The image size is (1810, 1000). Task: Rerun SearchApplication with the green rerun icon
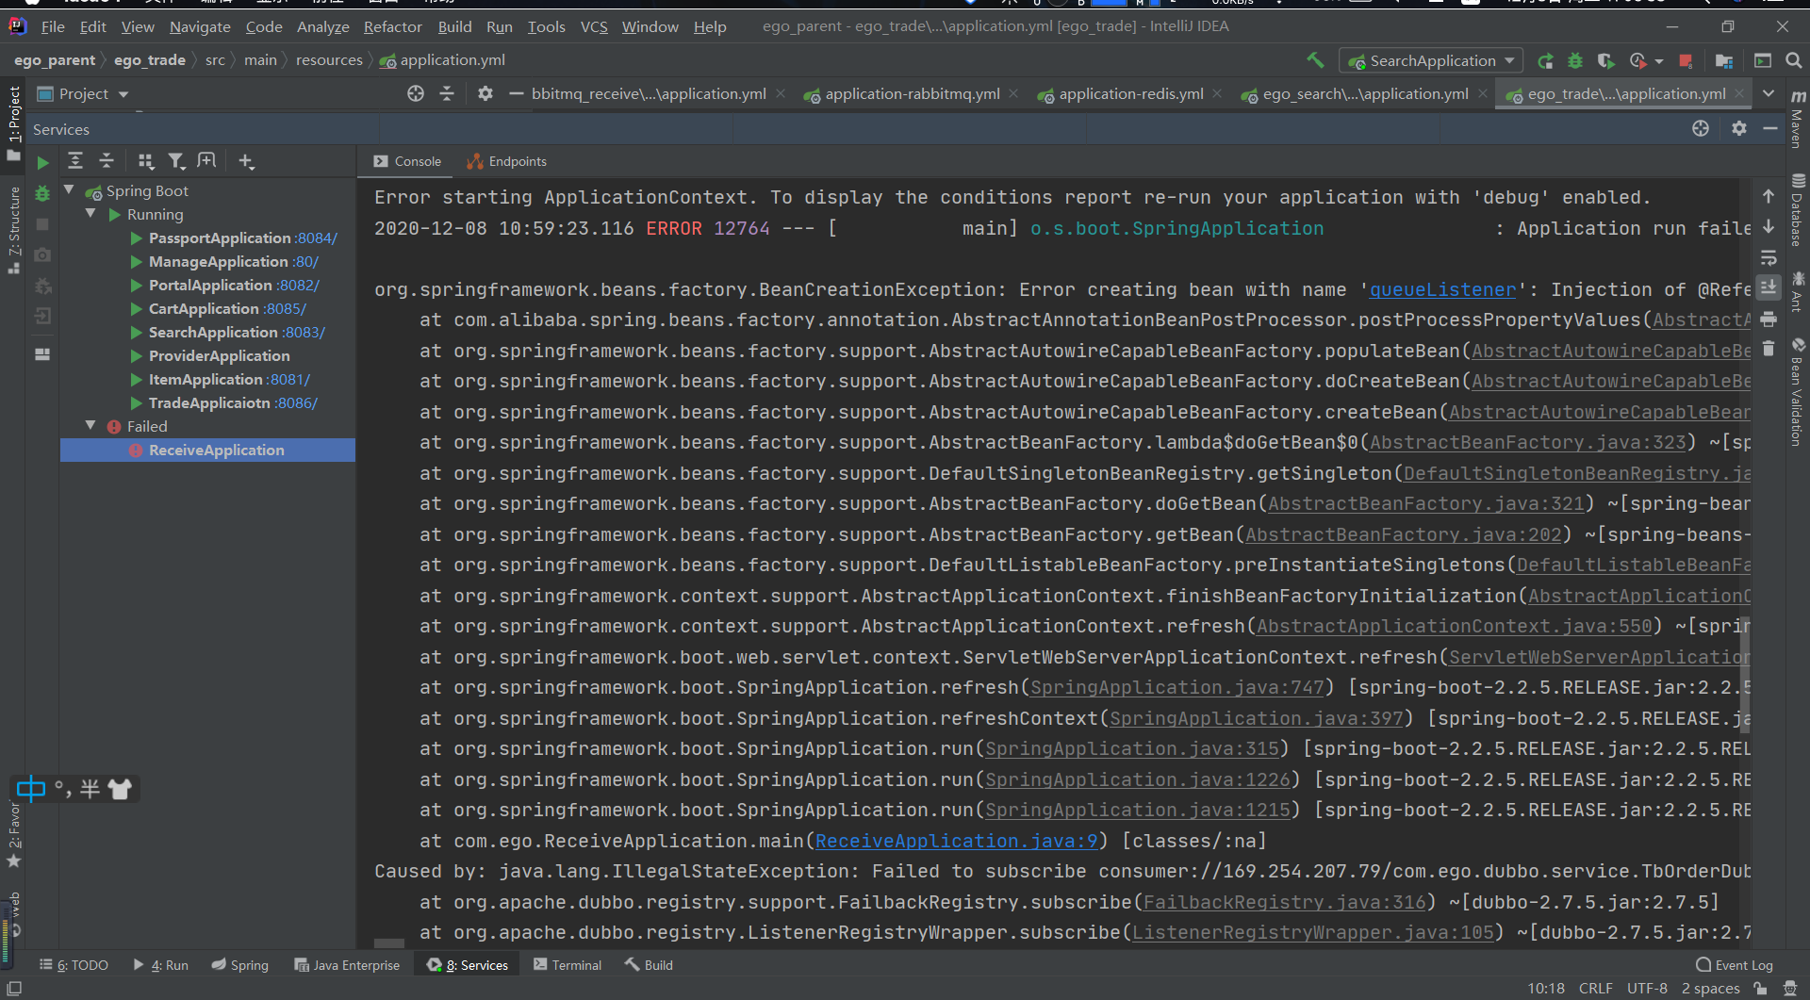1545,60
